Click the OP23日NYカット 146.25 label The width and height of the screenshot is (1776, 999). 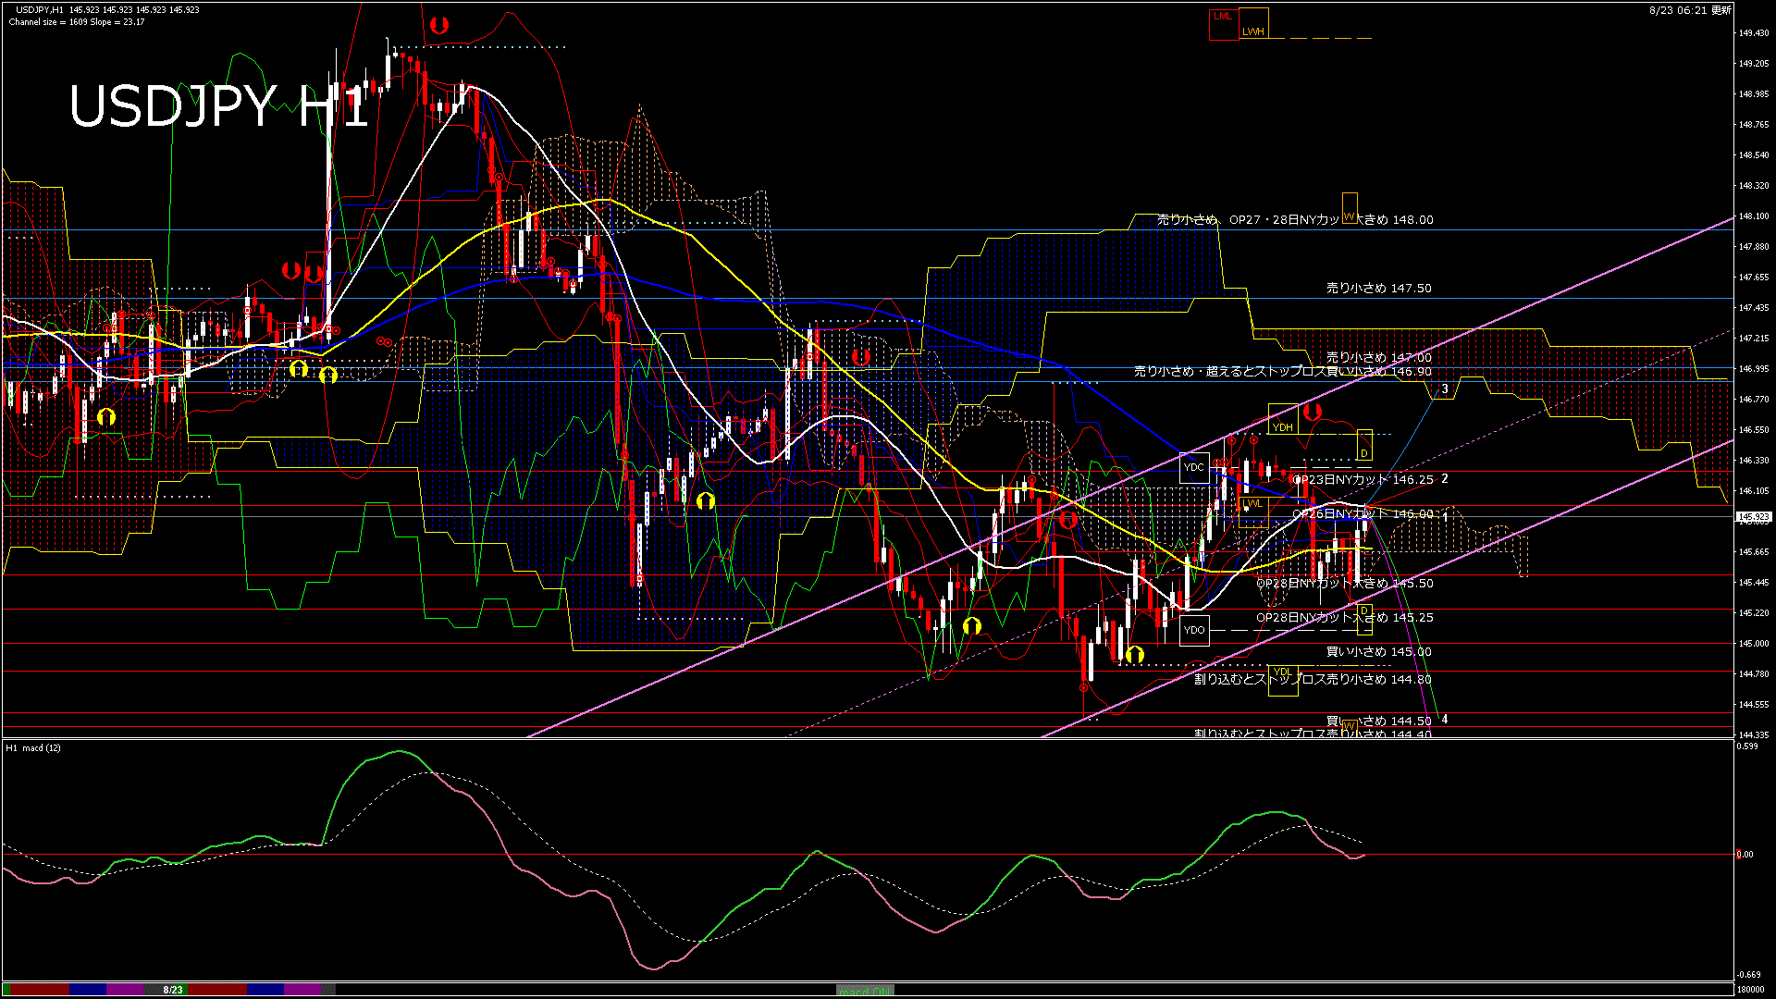pos(1363,480)
